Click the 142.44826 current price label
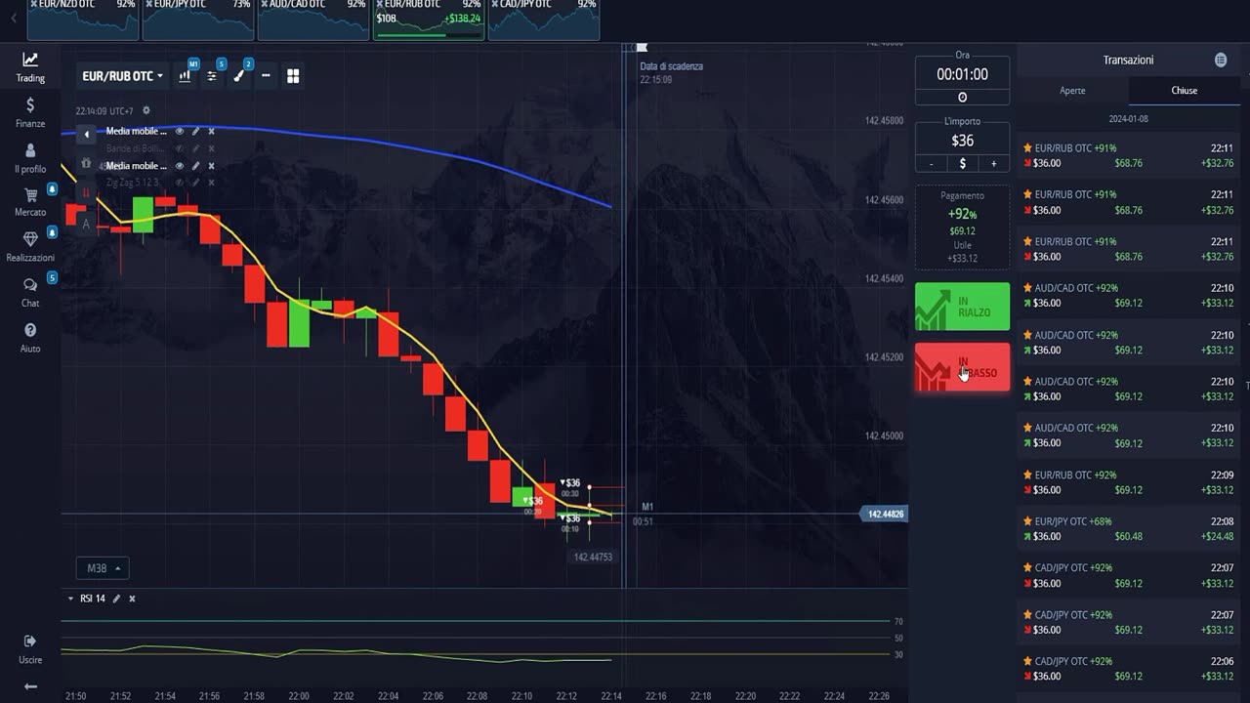Screen dimensions: 1250x703 (x=885, y=514)
